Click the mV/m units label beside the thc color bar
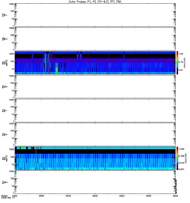 (186, 158)
